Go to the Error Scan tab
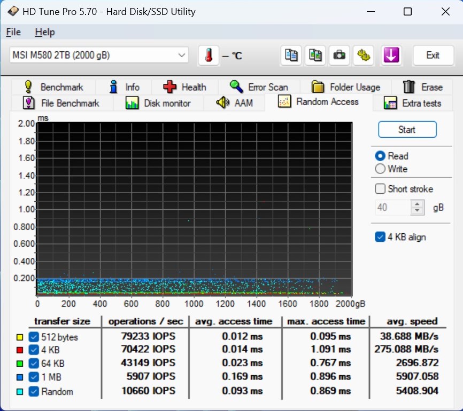This screenshot has height=411, width=463. pyautogui.click(x=259, y=87)
